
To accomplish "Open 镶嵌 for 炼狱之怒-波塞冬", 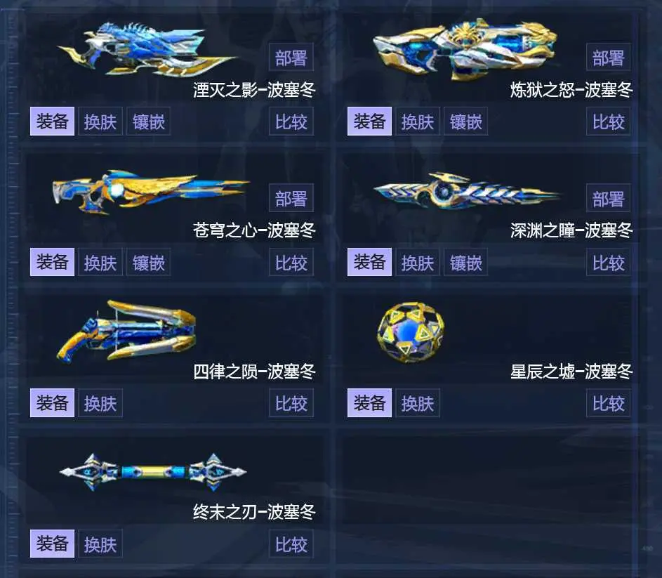I will tap(466, 121).
